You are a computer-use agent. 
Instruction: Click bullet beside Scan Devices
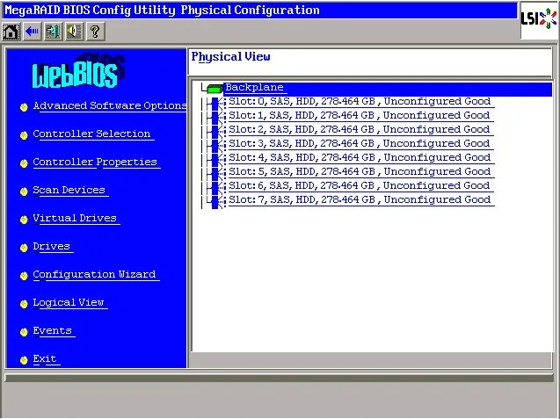click(x=24, y=191)
